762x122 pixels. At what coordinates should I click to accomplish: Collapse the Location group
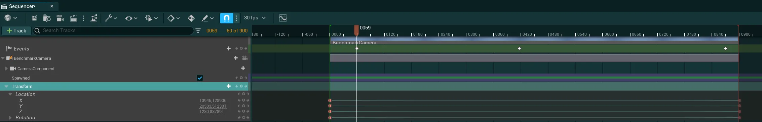[10, 95]
